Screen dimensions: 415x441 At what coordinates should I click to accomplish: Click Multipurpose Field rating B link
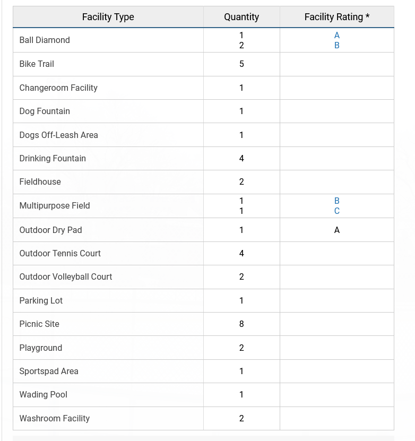point(337,201)
